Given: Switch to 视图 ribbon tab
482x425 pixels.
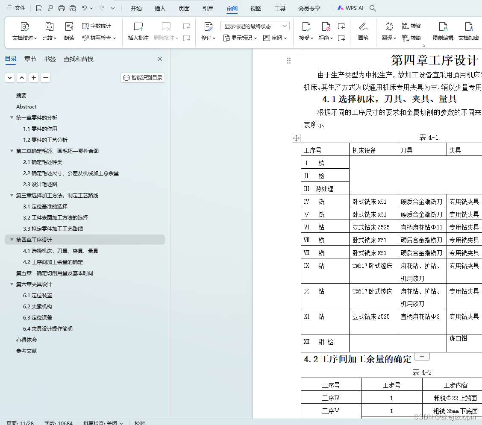Looking at the screenshot, I should pos(256,8).
